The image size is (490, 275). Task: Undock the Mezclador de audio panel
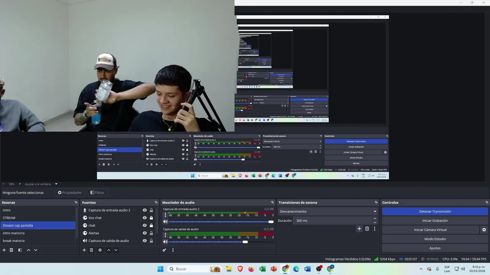(273, 202)
